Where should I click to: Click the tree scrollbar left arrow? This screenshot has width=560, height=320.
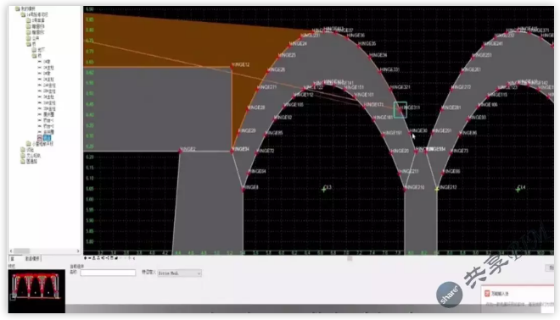tap(11, 251)
